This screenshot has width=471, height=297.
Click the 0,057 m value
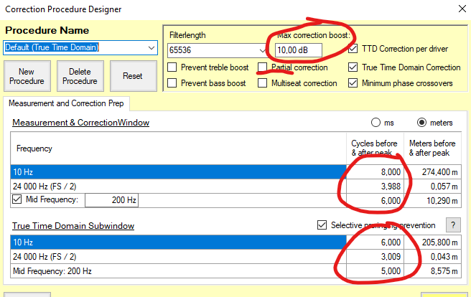pyautogui.click(x=444, y=187)
